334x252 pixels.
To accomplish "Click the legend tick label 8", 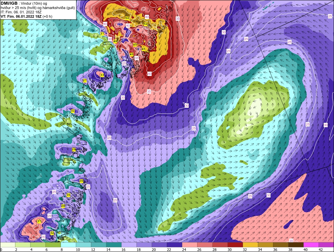I will 62,250.
